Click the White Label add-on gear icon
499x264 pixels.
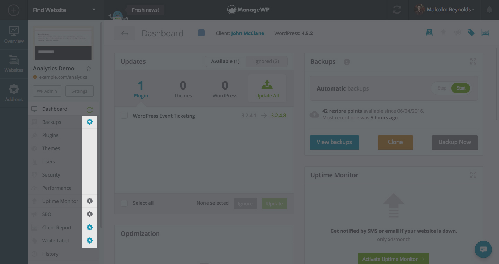coord(90,241)
